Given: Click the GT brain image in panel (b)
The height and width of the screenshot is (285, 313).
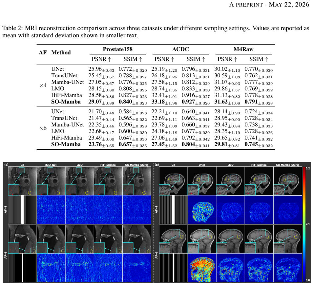Looking at the screenshot, I should point(173,181).
